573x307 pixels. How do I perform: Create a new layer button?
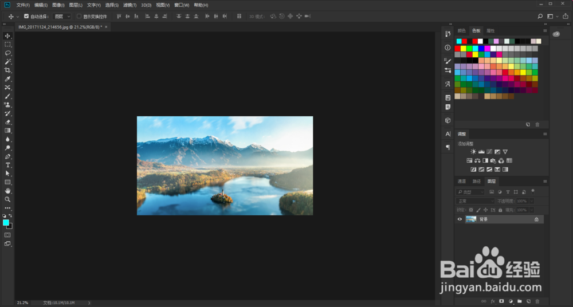pyautogui.click(x=528, y=301)
